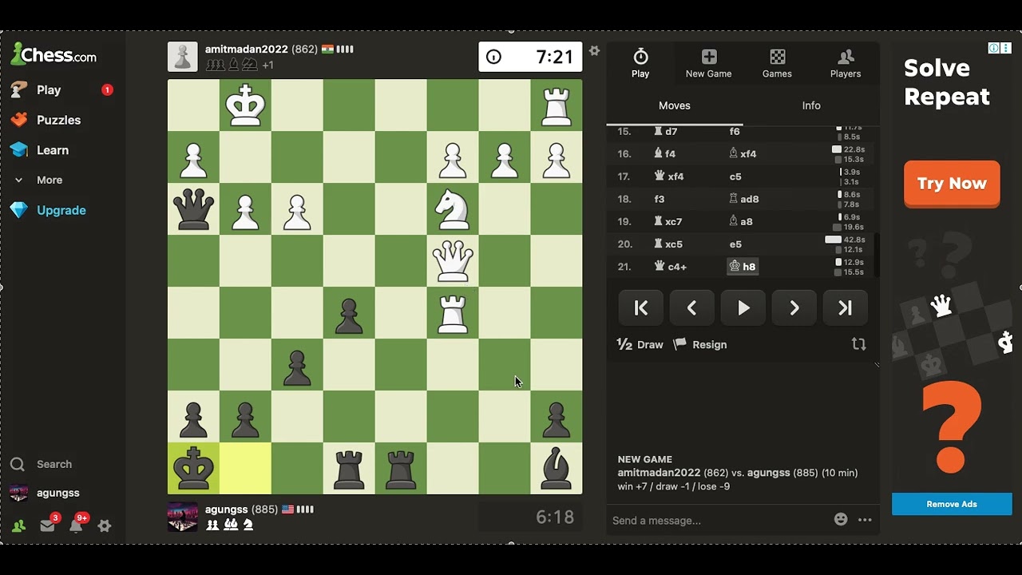Click the Try Now ad button

[952, 184]
